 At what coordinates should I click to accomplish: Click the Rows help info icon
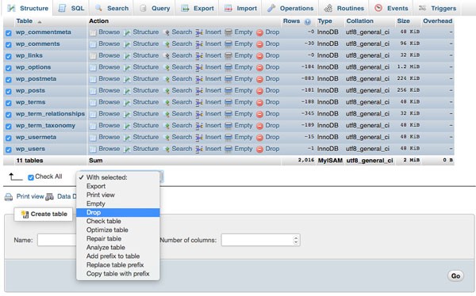pyautogui.click(x=308, y=21)
